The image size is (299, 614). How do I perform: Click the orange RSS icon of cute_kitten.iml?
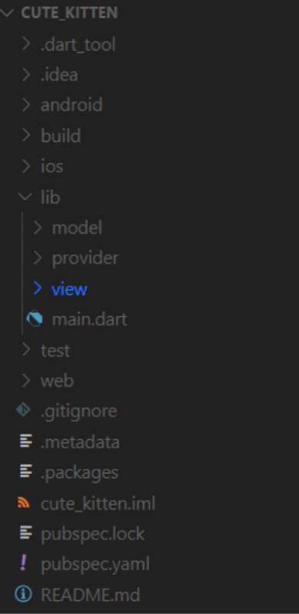[x=24, y=503]
